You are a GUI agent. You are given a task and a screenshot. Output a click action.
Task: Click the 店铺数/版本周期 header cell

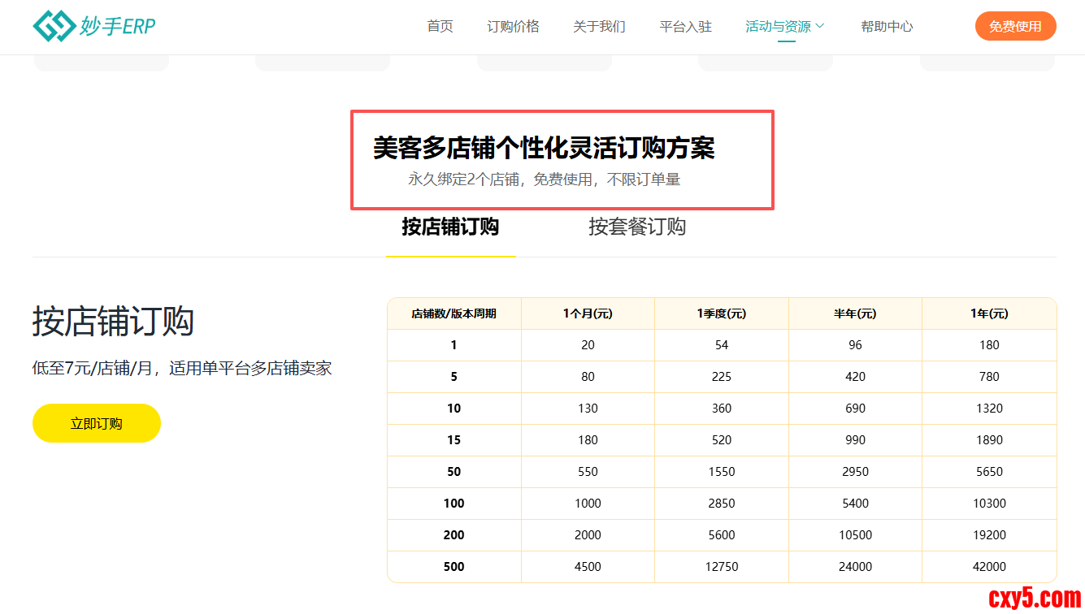[454, 313]
